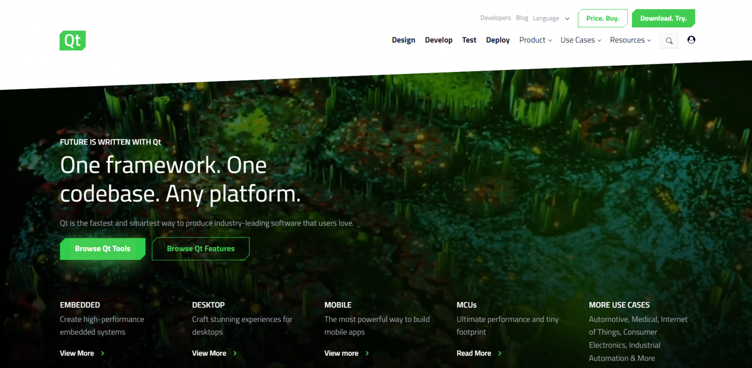
Task: Click the Browse Qt Features button
Action: point(200,249)
